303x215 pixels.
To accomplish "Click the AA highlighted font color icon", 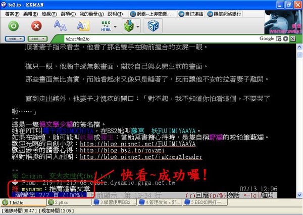I will point(83,26).
